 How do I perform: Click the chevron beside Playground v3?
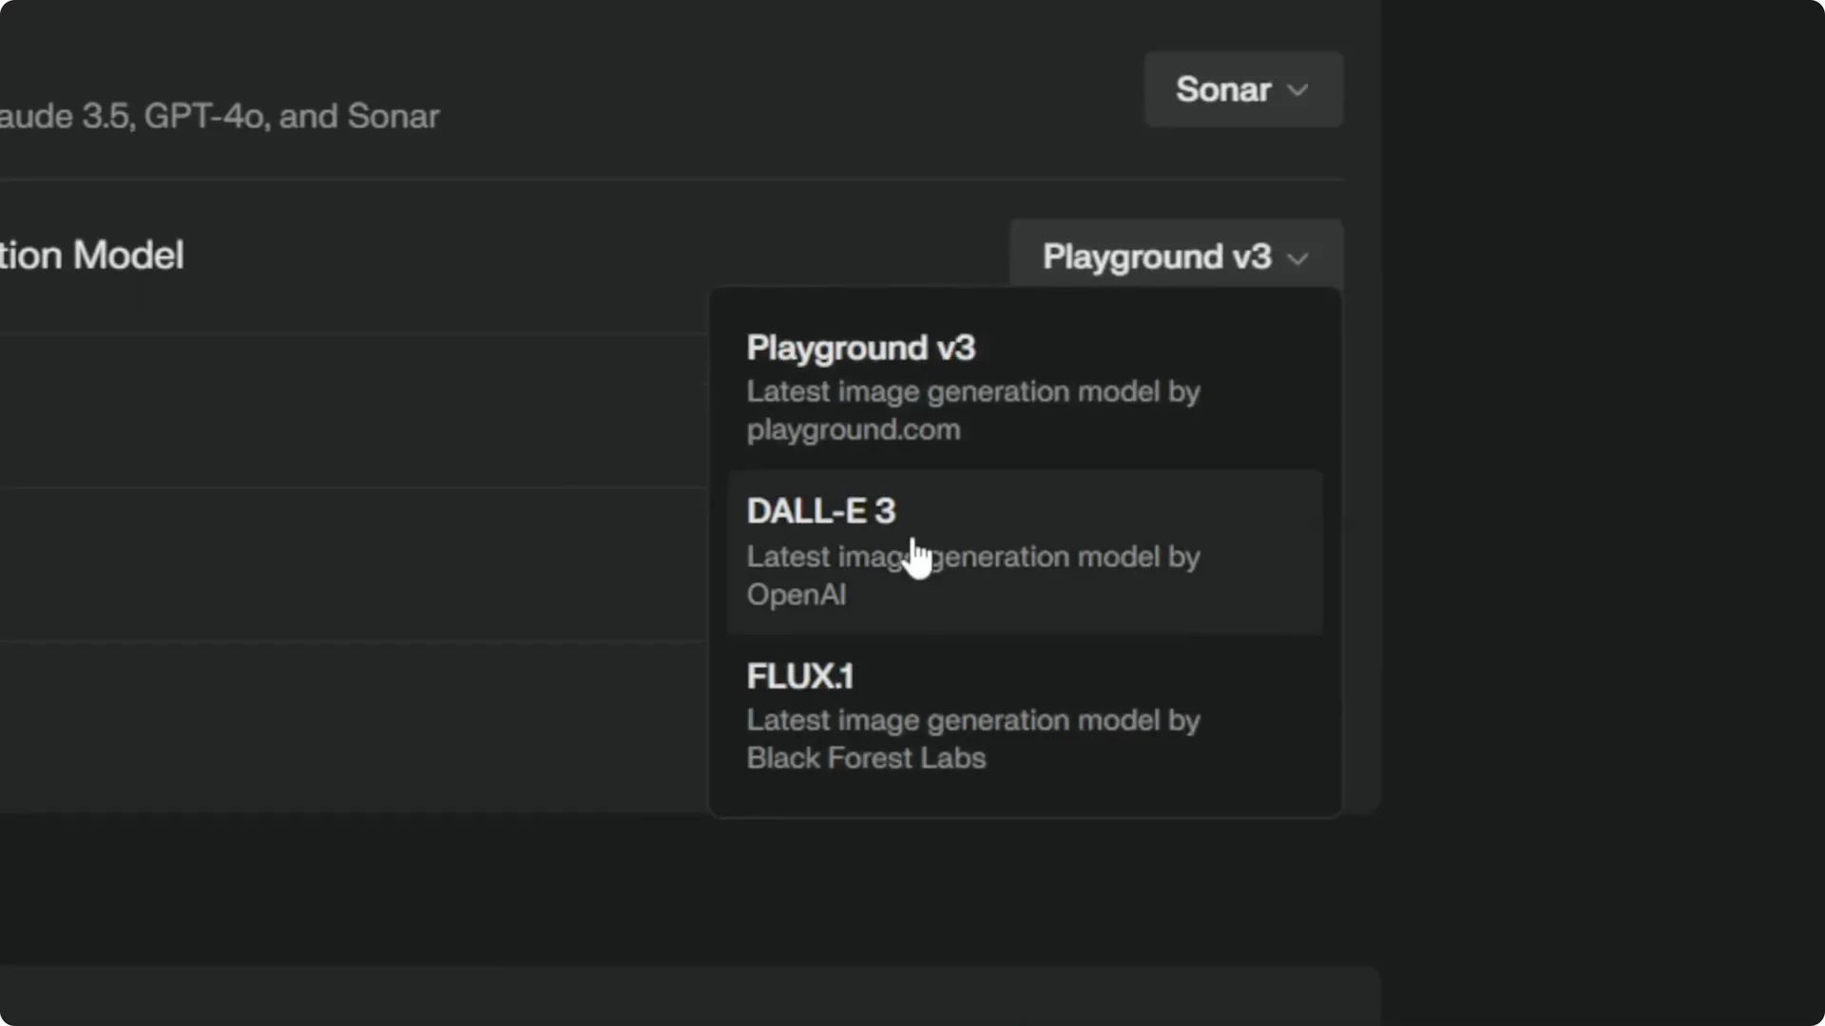point(1300,259)
